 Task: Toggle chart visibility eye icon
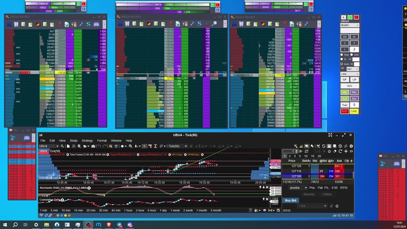point(264,210)
